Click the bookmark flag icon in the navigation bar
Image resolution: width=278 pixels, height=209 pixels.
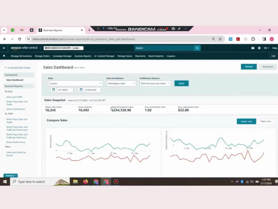(4, 56)
